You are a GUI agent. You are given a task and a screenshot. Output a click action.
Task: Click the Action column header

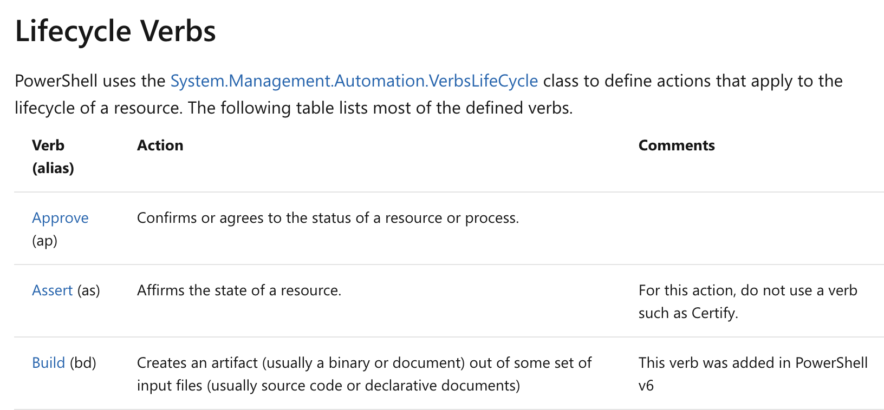(x=160, y=146)
